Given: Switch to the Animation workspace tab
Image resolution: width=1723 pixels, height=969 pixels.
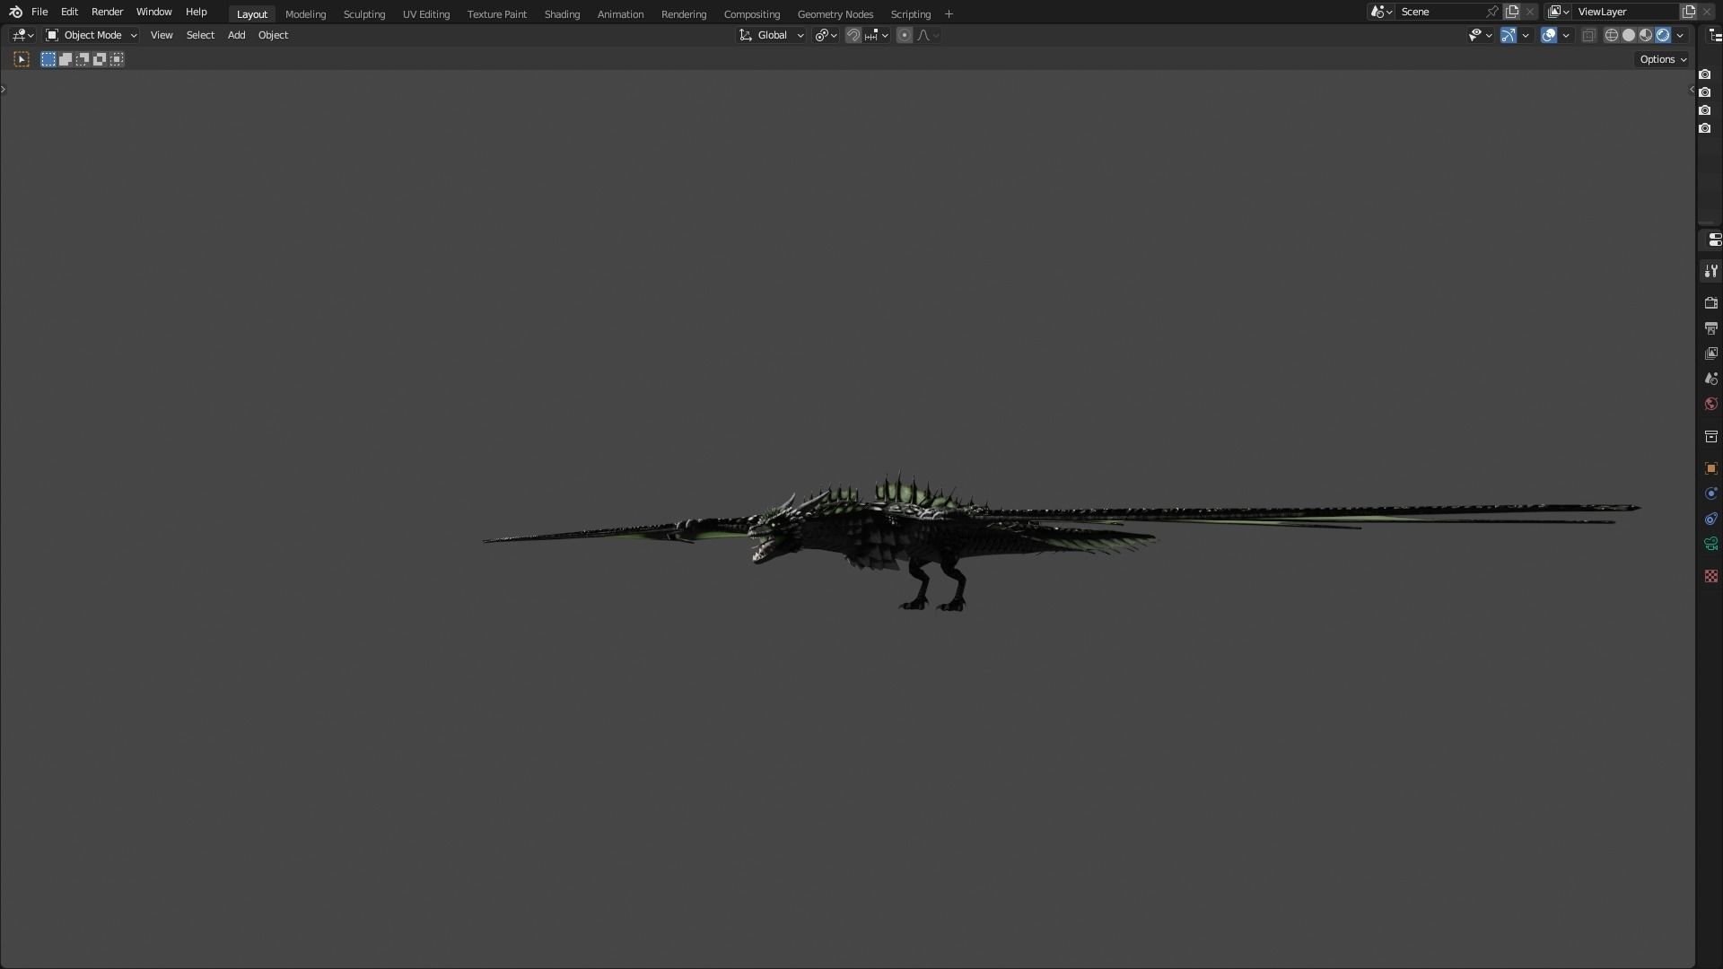Looking at the screenshot, I should tap(620, 14).
